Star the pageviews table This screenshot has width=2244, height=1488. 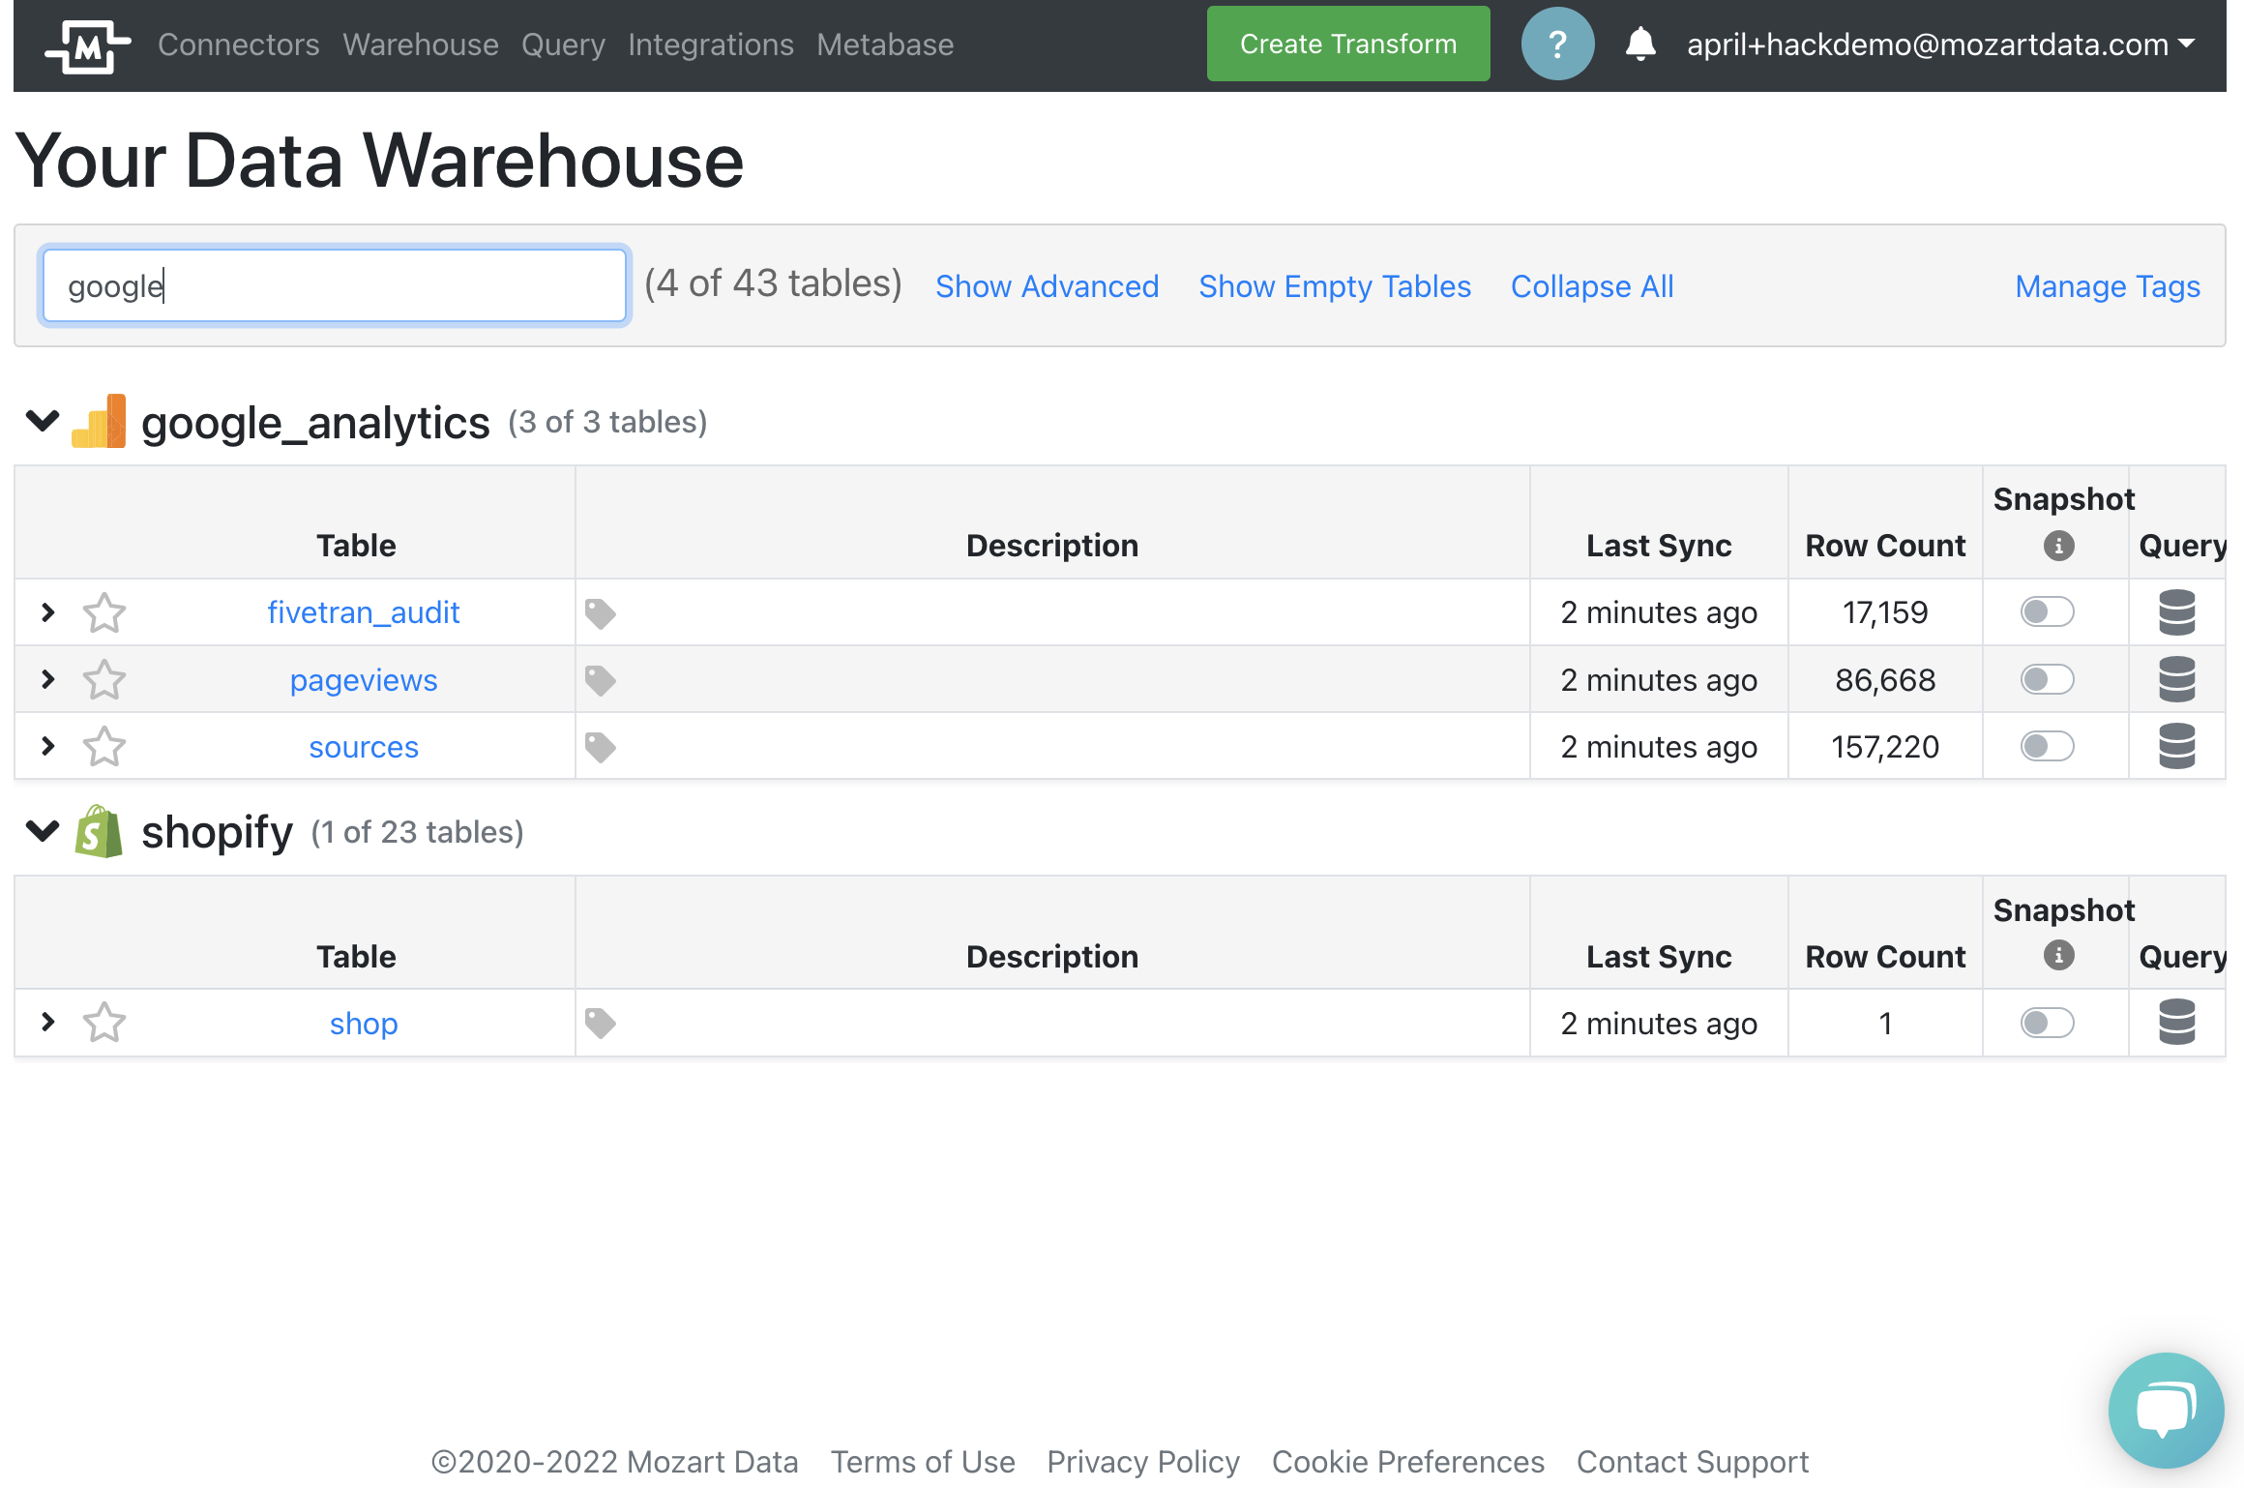[104, 680]
